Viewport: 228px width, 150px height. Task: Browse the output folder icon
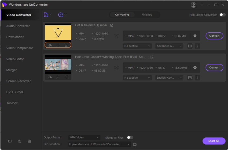click(135, 144)
